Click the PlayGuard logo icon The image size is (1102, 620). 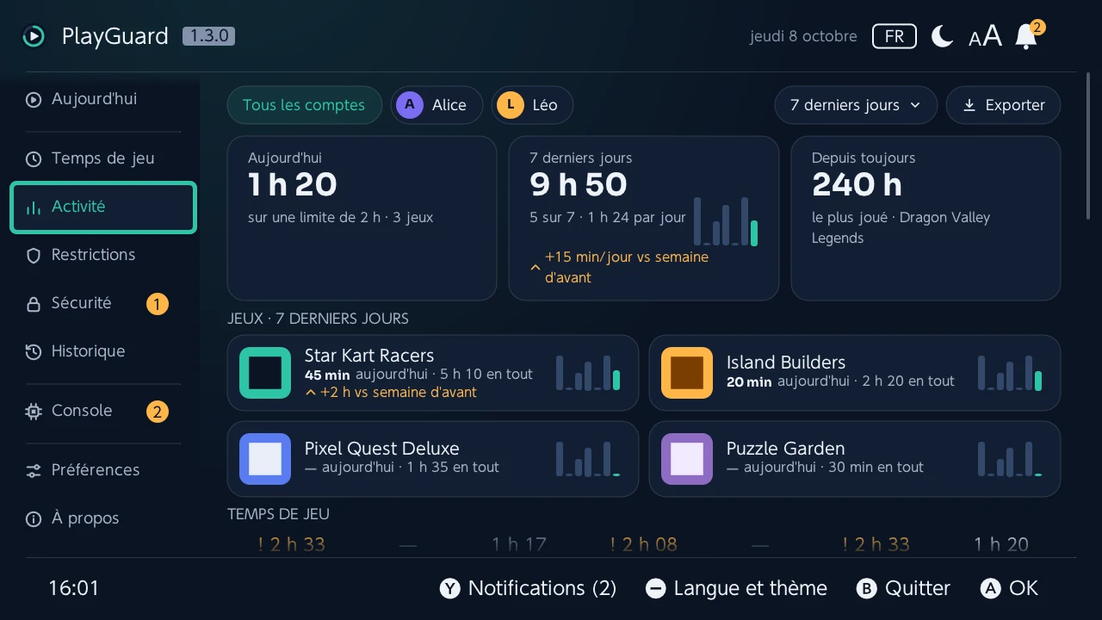coord(34,36)
